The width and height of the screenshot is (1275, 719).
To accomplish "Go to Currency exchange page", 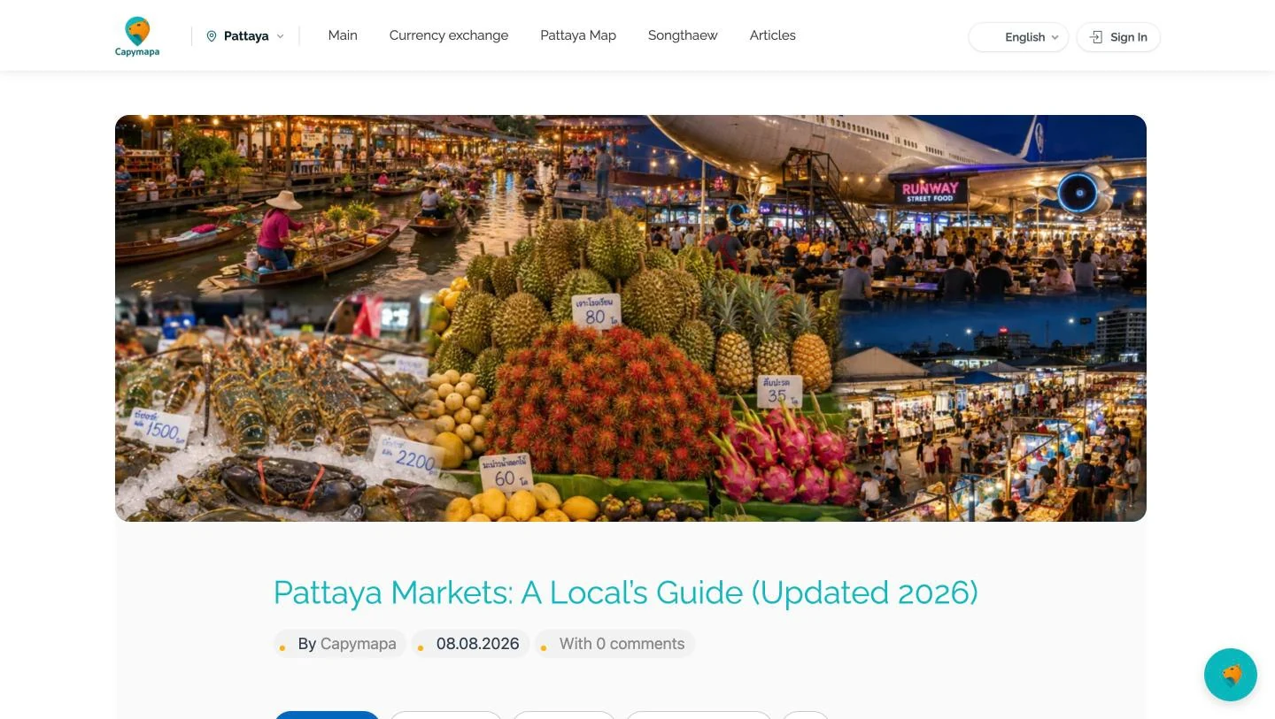I will tap(449, 35).
